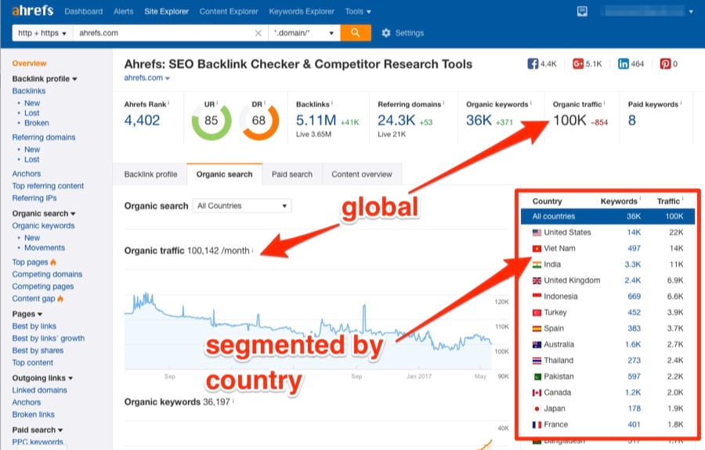Click the 24.3K referring domains value
The image size is (705, 450).
tap(396, 121)
